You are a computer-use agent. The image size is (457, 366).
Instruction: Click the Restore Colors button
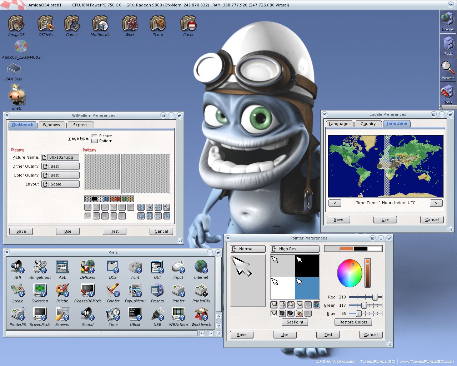click(353, 322)
